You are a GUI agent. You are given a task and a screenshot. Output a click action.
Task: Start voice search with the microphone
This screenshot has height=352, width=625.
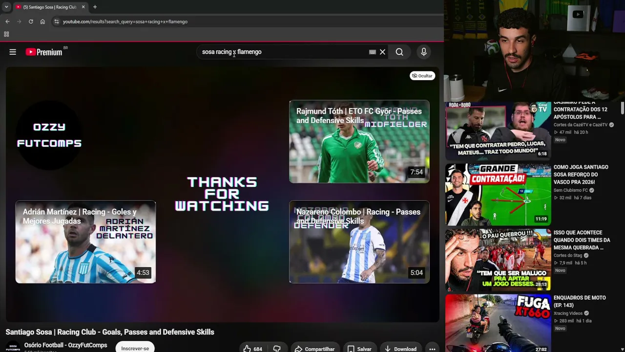[x=424, y=52]
